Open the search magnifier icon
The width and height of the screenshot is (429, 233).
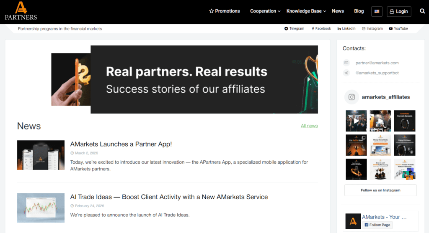422,11
